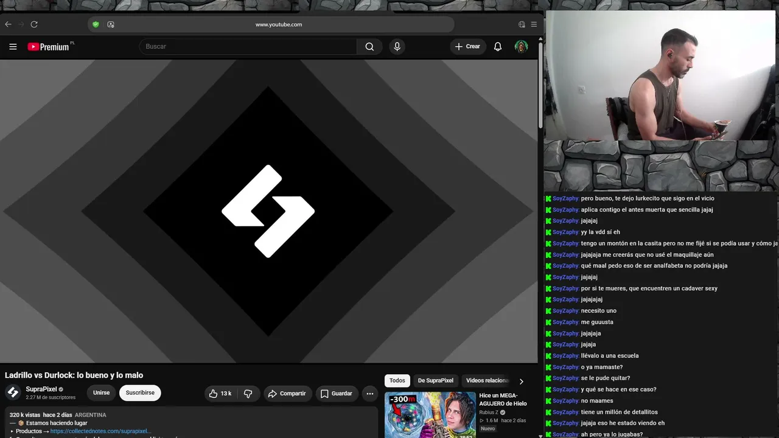Select the Videos relacionados filter chip
The height and width of the screenshot is (438, 779).
pyautogui.click(x=487, y=381)
